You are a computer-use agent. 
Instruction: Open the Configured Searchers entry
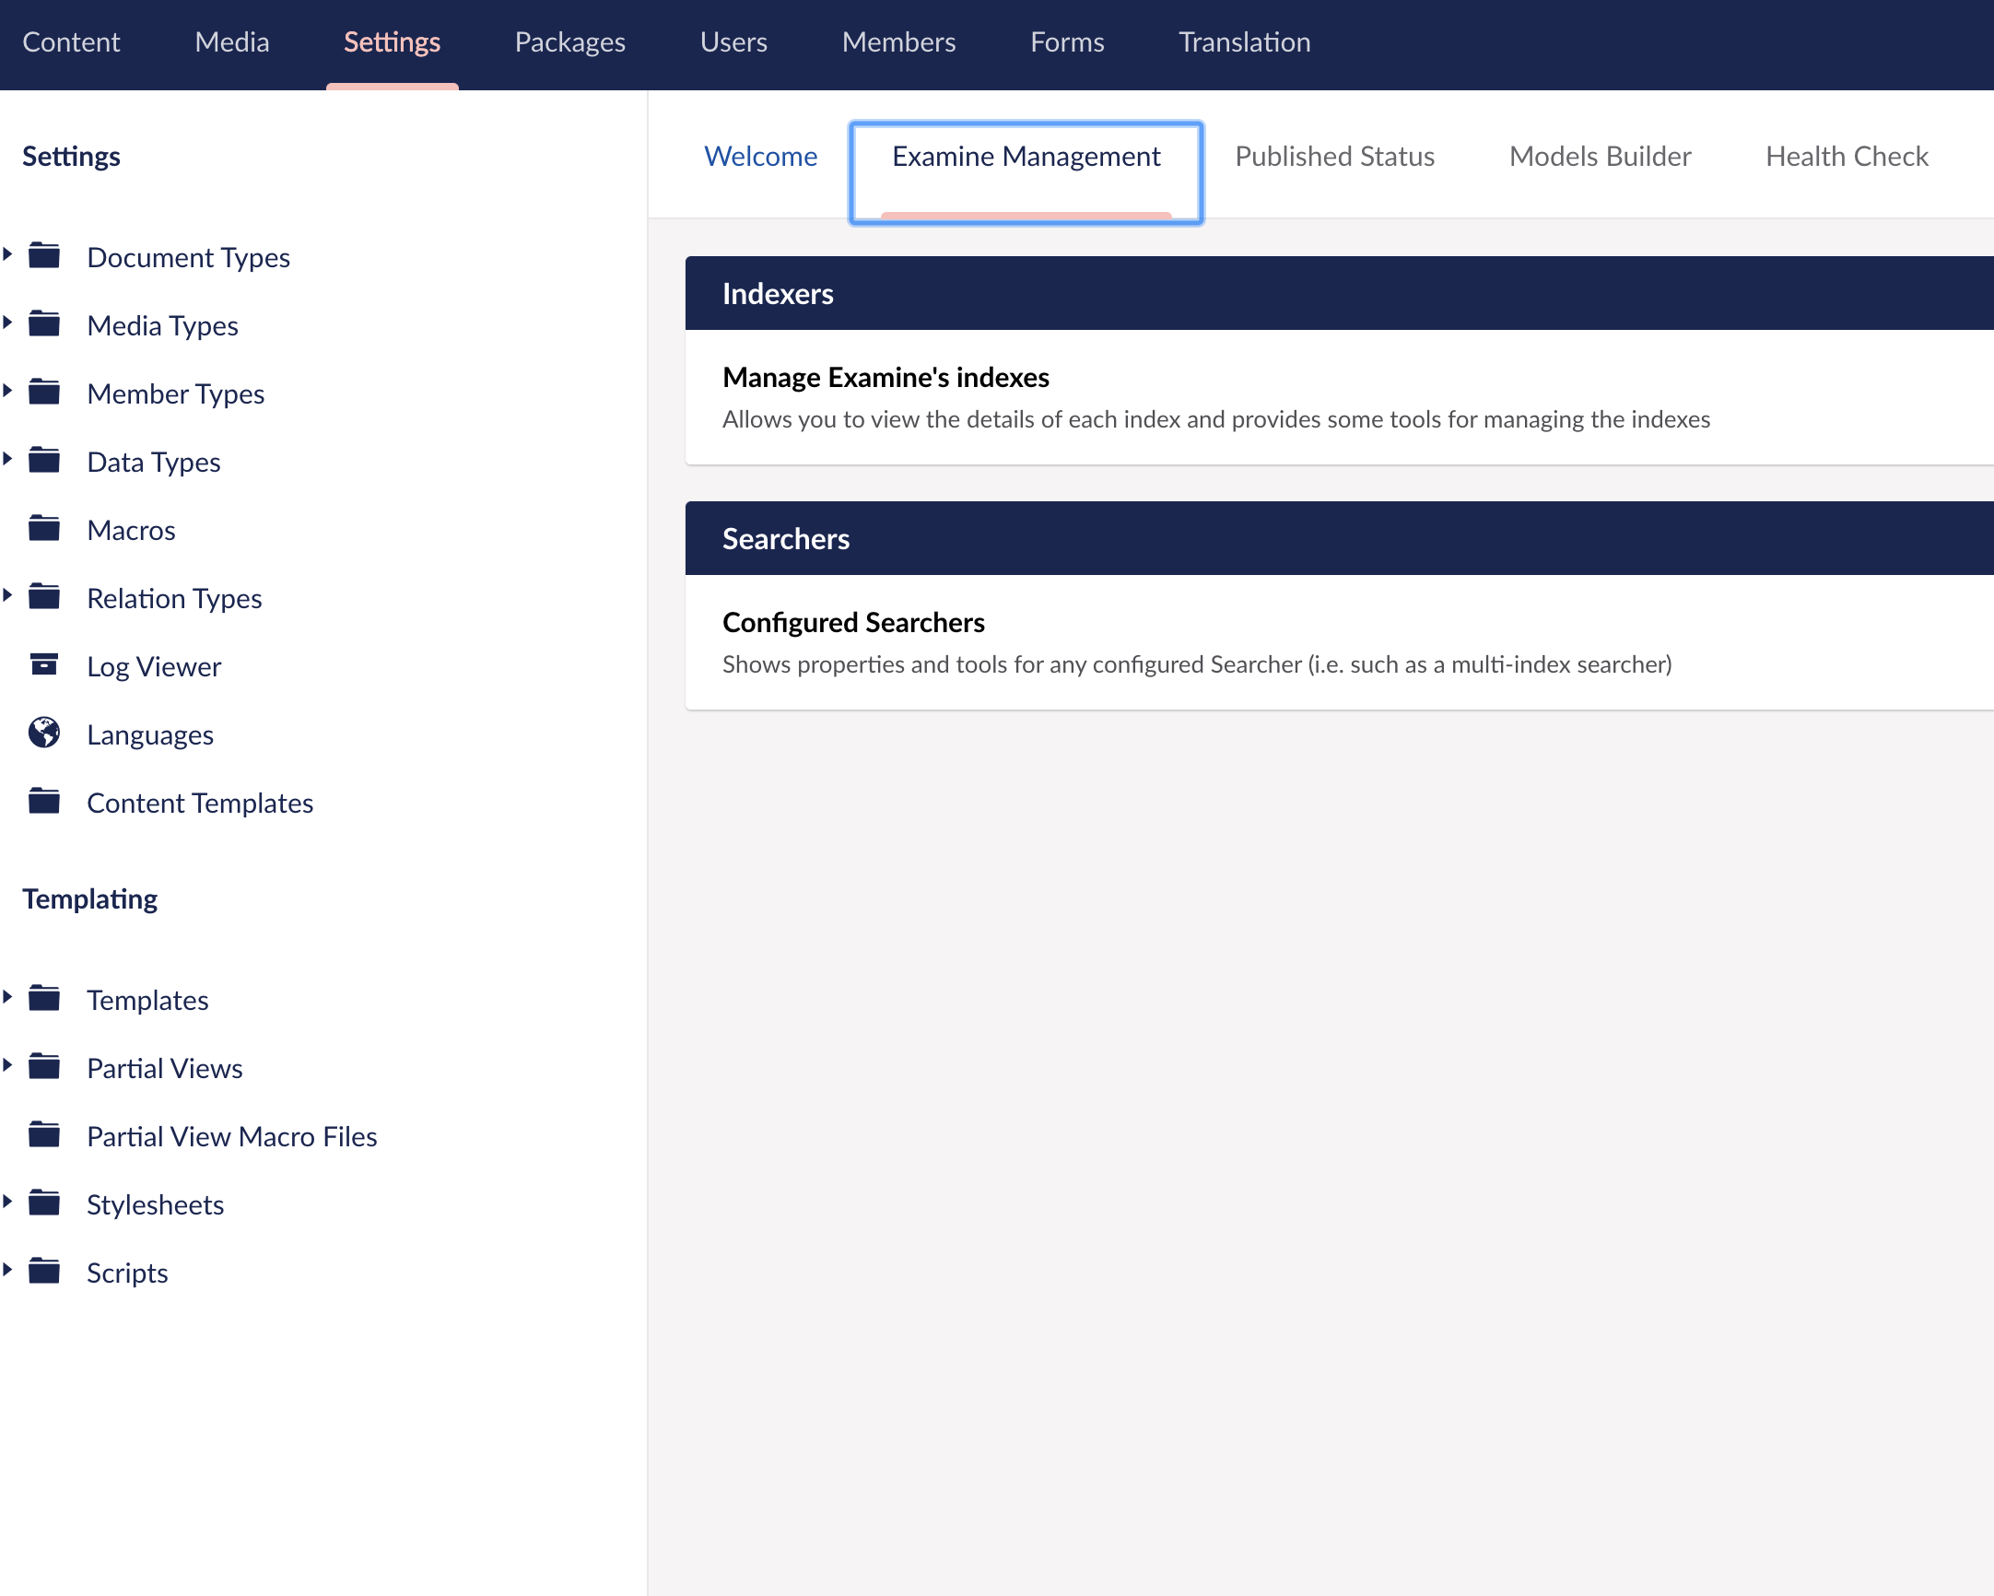coord(852,622)
